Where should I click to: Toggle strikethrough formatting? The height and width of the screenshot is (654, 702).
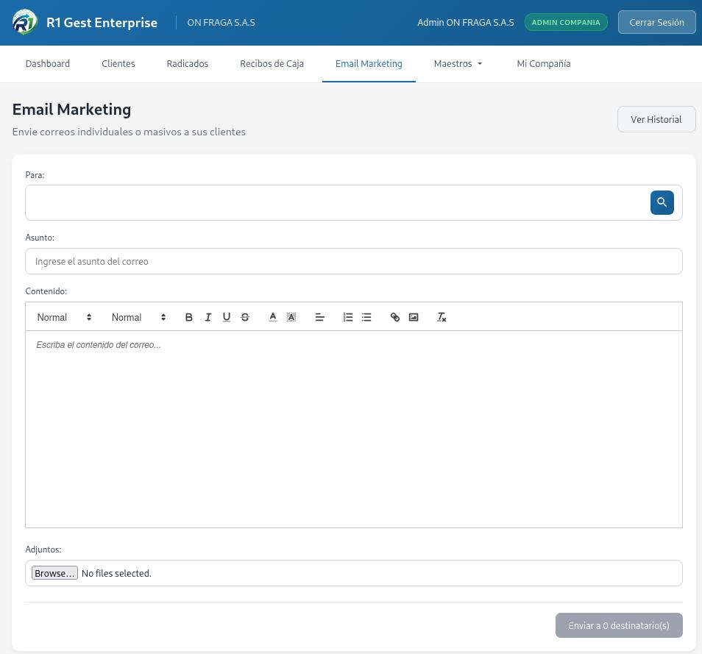[245, 317]
